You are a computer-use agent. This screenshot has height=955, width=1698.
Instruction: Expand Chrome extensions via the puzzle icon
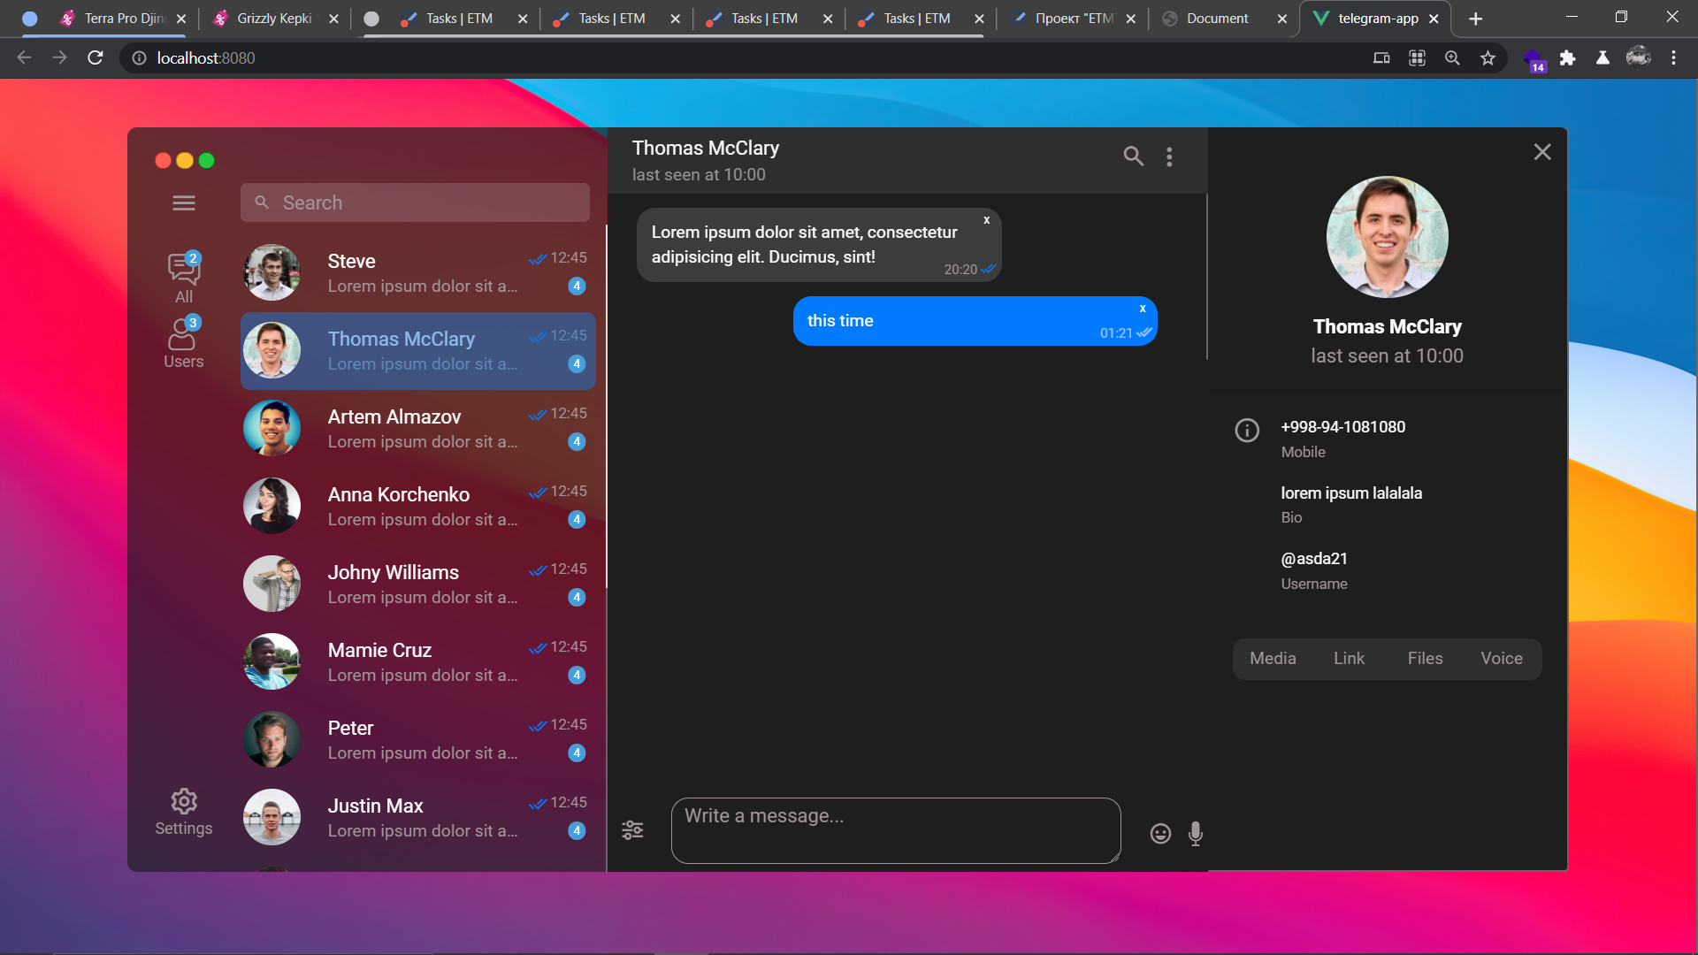coord(1569,57)
